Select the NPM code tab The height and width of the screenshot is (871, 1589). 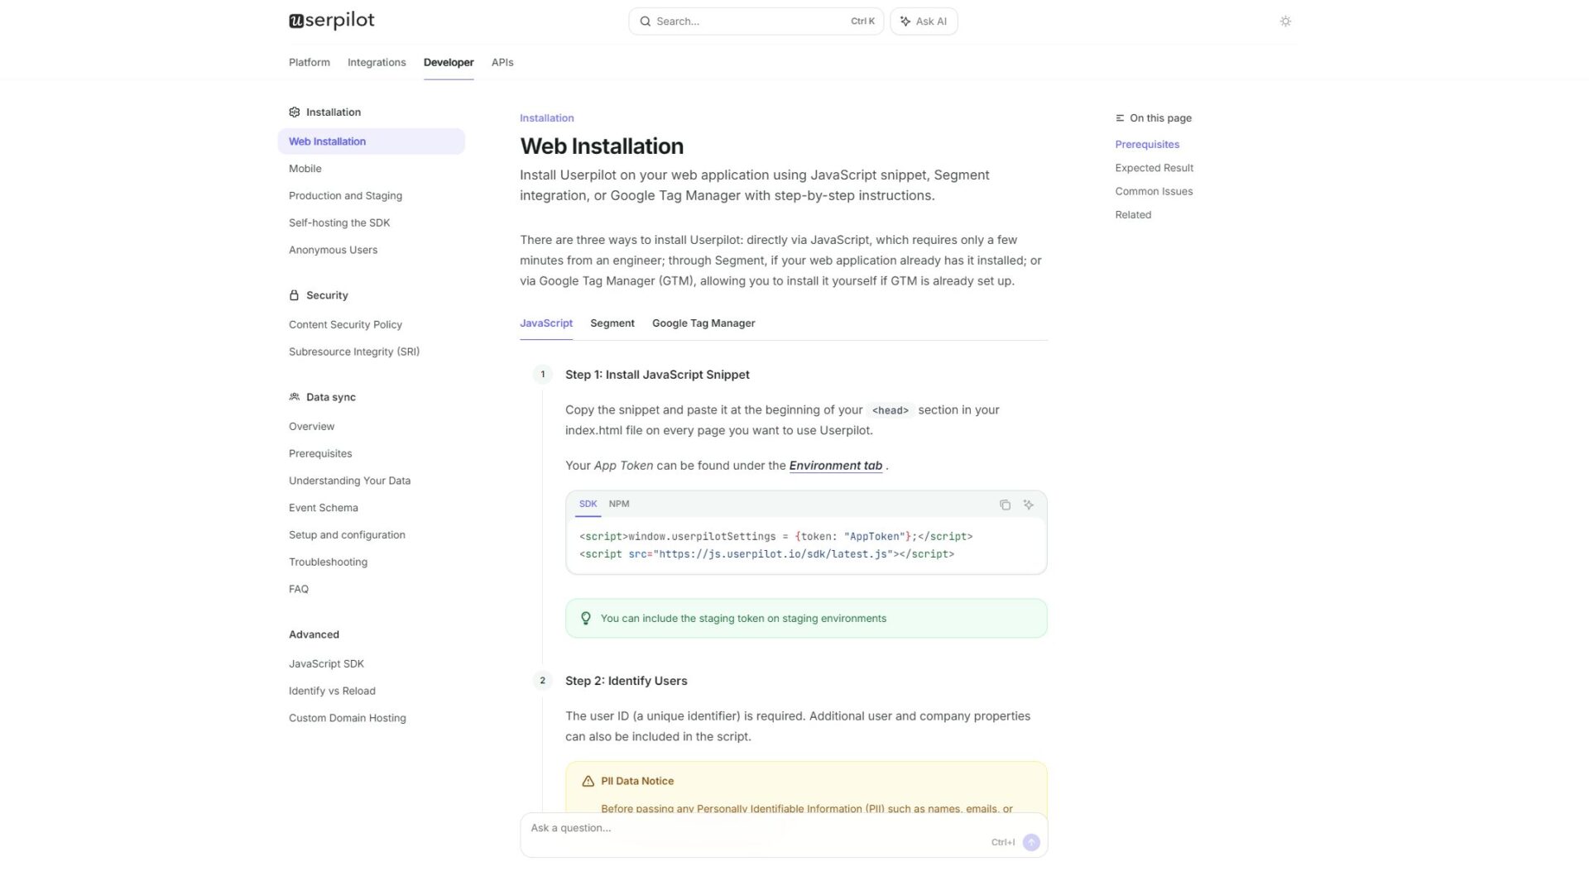point(618,504)
